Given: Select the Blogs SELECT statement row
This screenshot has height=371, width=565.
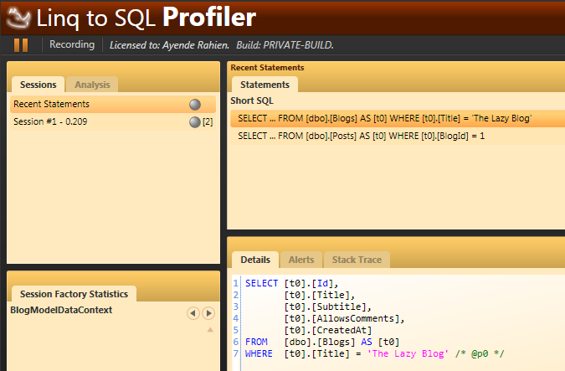Looking at the screenshot, I should tap(398, 119).
